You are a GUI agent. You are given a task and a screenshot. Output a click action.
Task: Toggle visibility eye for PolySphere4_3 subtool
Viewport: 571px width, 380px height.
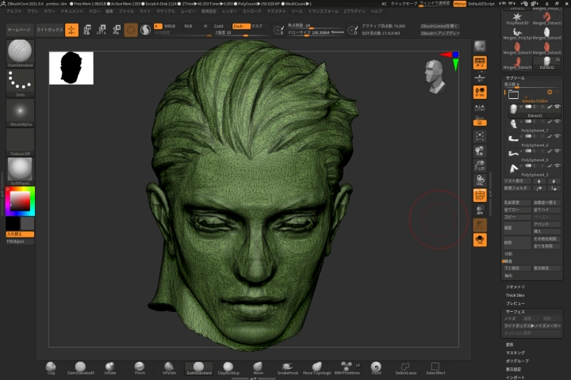pos(558,165)
